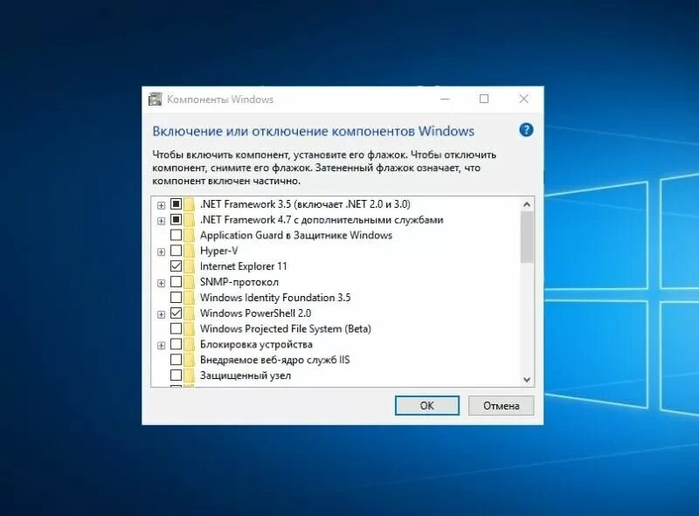Select the Hyper-V label
The width and height of the screenshot is (699, 516).
[219, 251]
